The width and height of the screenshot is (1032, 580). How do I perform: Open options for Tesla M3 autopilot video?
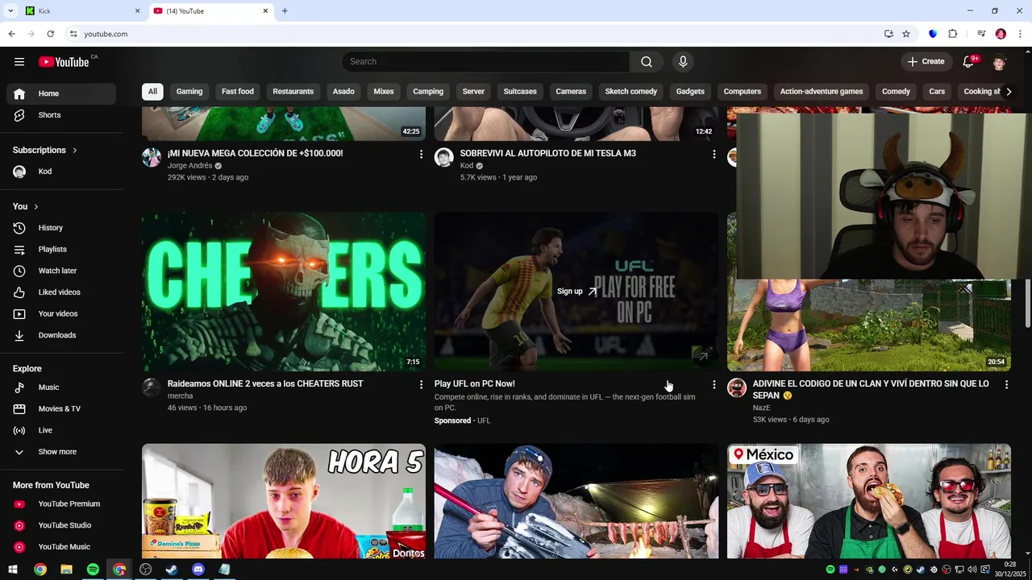714,154
